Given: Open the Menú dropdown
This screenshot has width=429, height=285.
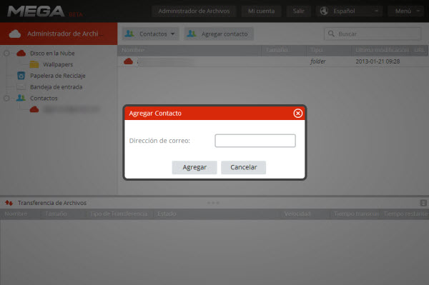Looking at the screenshot, I should click(x=406, y=11).
